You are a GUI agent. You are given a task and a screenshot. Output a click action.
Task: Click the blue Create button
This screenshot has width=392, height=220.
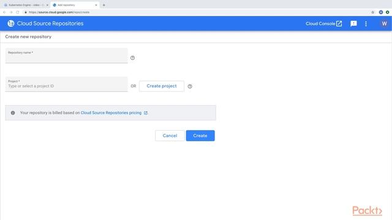pyautogui.click(x=200, y=136)
